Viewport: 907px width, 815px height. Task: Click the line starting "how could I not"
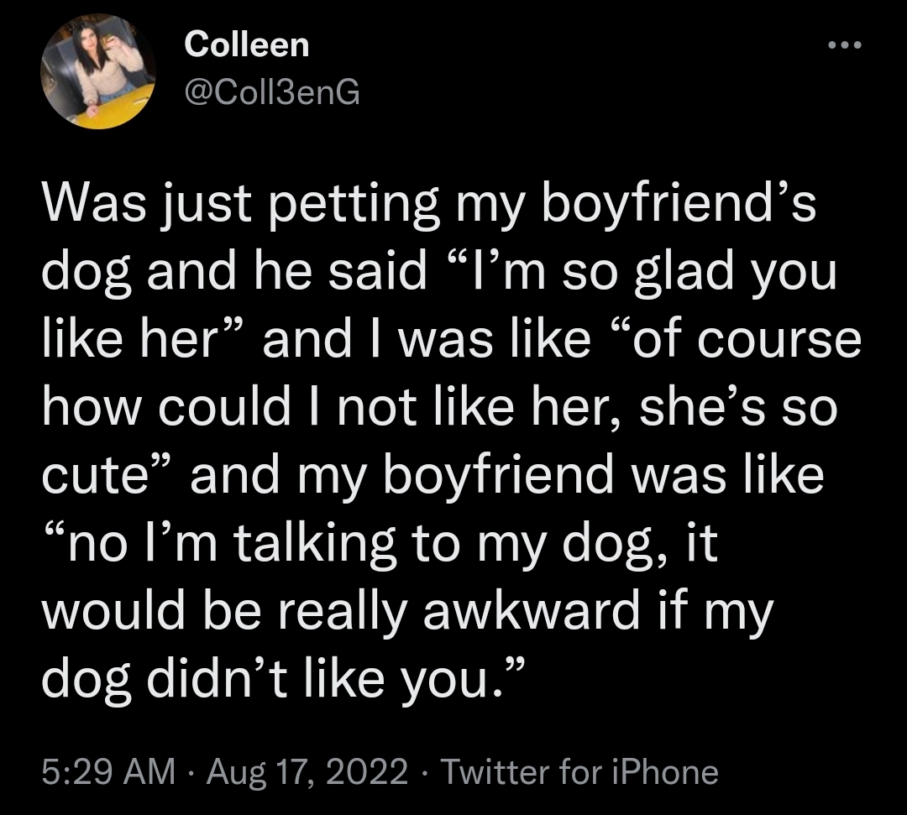click(x=439, y=408)
